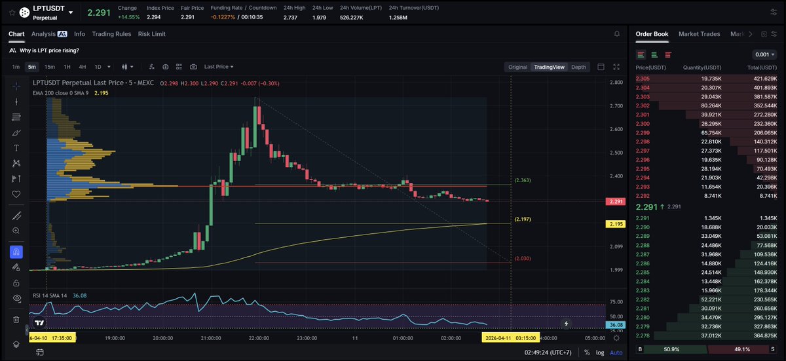Click bid price 2.282 in order book
The height and width of the screenshot is (361, 786).
click(x=643, y=298)
